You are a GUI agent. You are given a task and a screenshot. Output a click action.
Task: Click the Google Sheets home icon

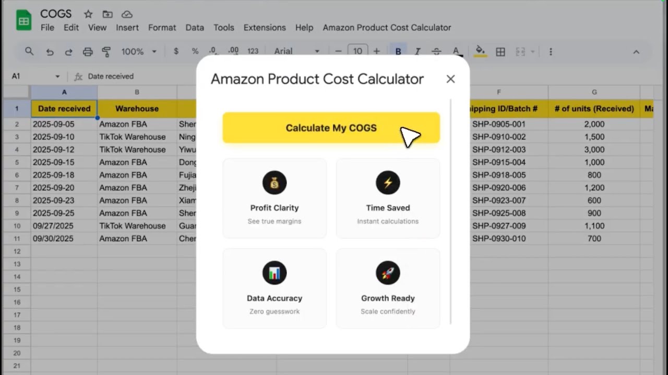pyautogui.click(x=23, y=21)
